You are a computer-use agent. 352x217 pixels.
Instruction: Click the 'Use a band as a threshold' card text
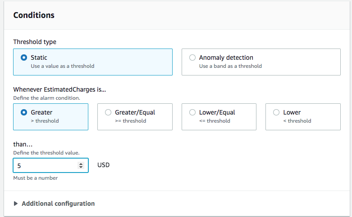(x=230, y=66)
